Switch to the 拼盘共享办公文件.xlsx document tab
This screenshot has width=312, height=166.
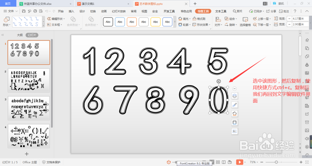[x=45, y=4]
